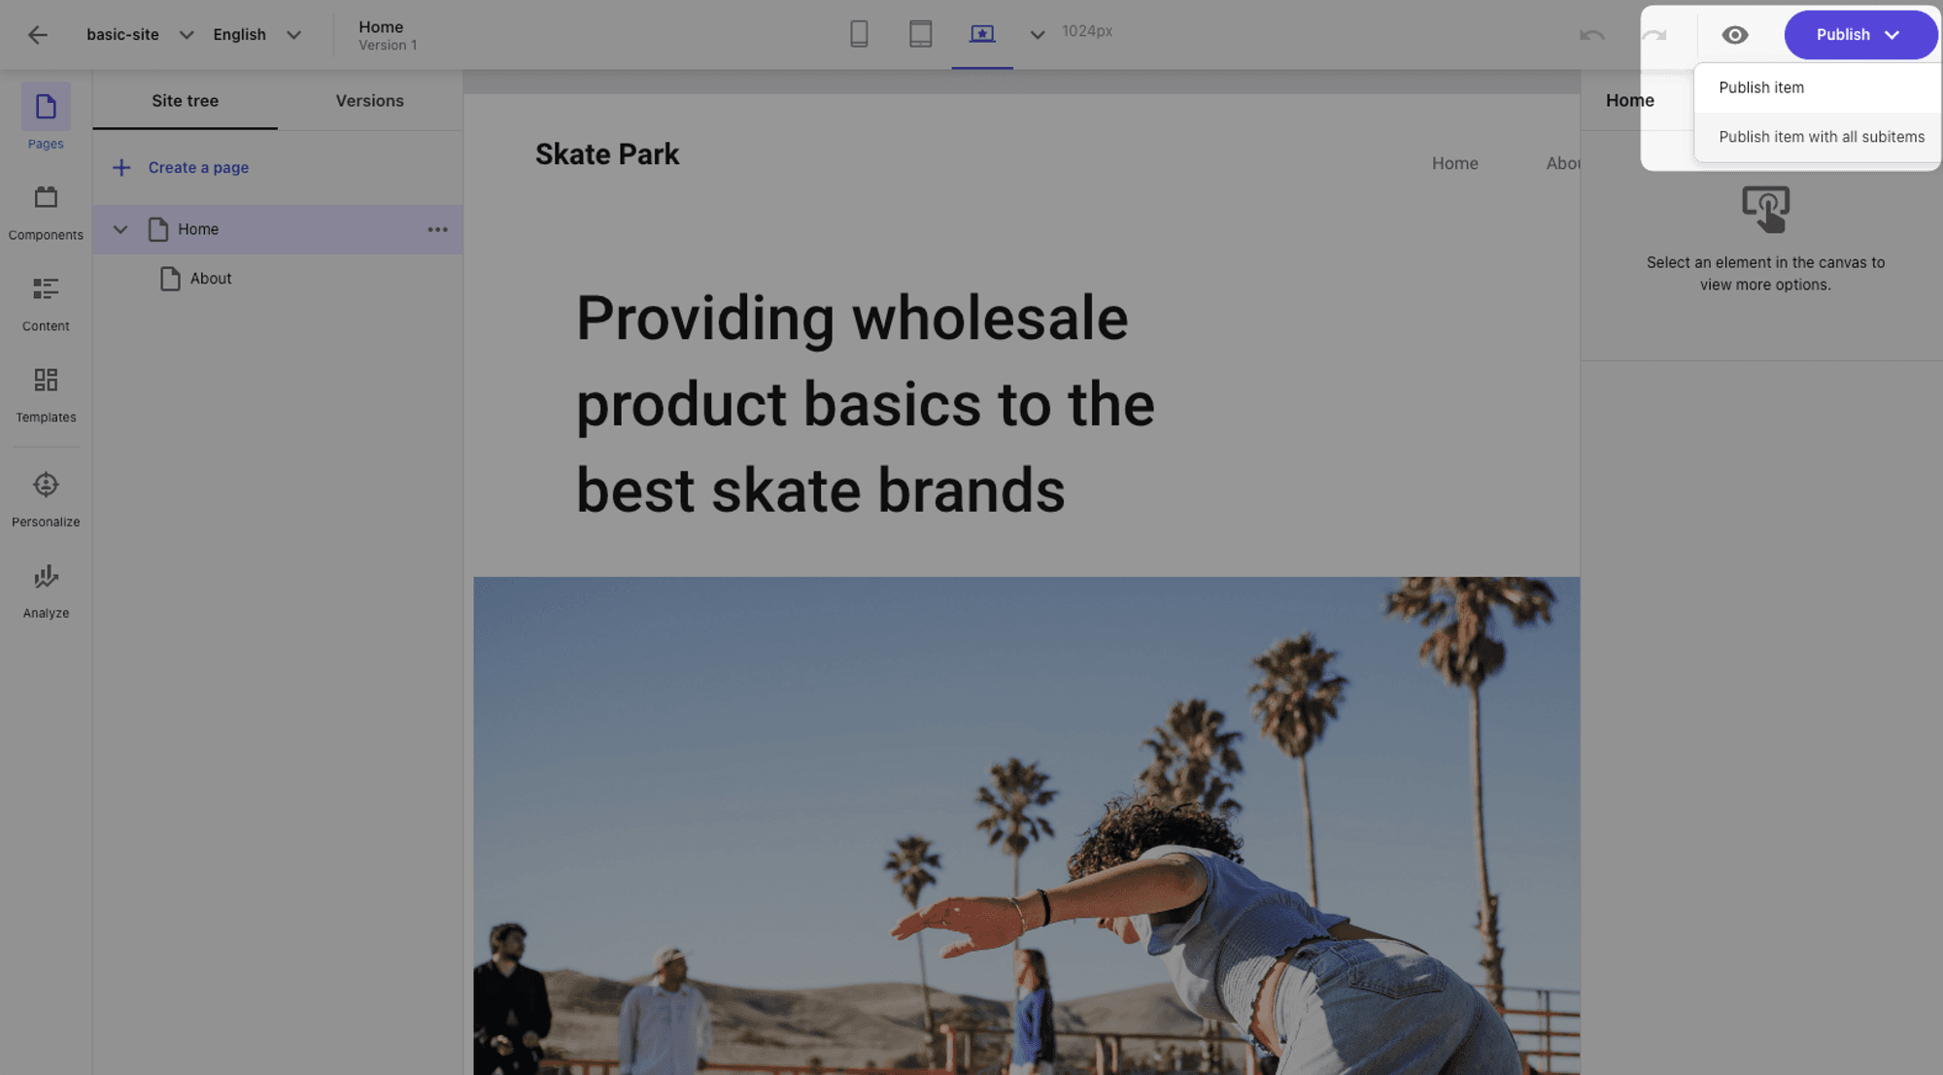Toggle preview with the eye icon

pyautogui.click(x=1734, y=35)
